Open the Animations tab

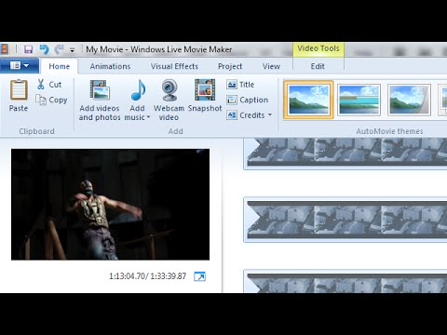(x=110, y=66)
